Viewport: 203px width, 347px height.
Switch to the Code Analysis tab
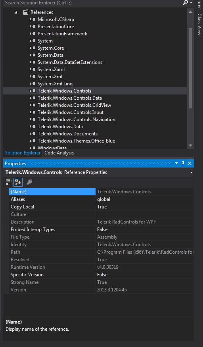coord(59,153)
